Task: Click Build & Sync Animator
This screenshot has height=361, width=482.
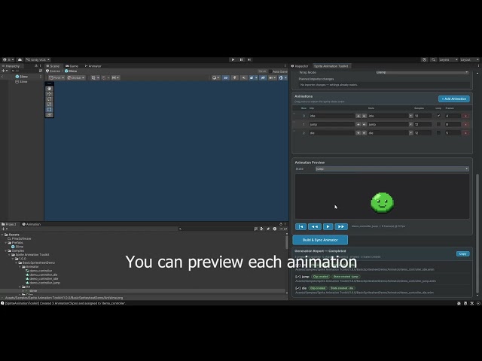Action: tap(320, 240)
